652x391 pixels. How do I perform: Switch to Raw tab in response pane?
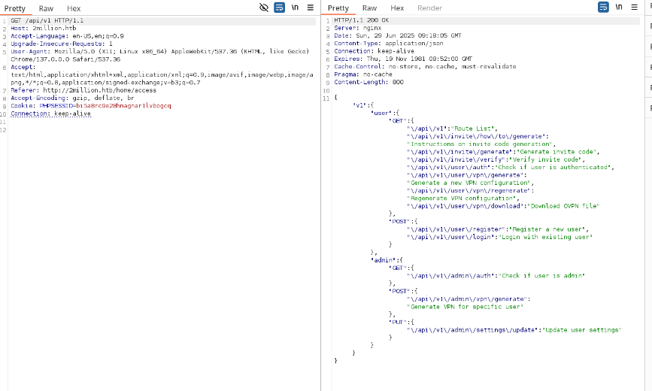(369, 8)
